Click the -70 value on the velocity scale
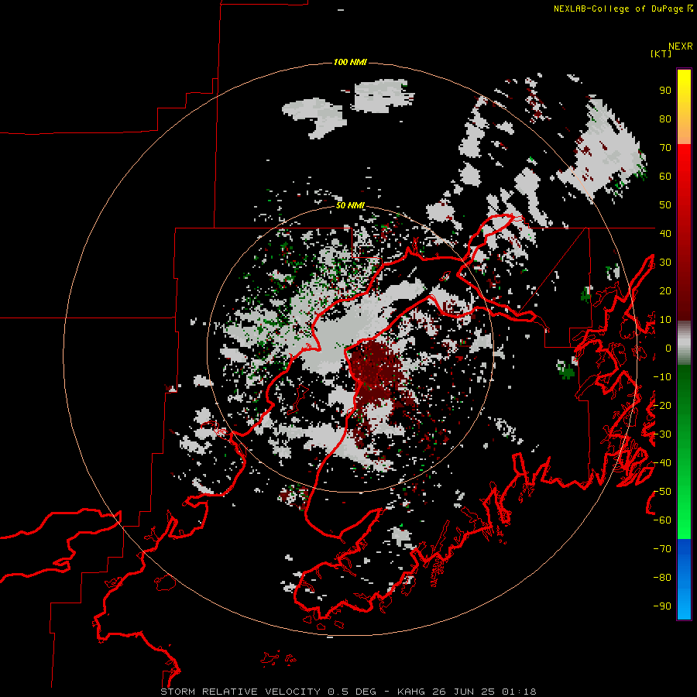This screenshot has height=697, width=697. click(x=662, y=549)
